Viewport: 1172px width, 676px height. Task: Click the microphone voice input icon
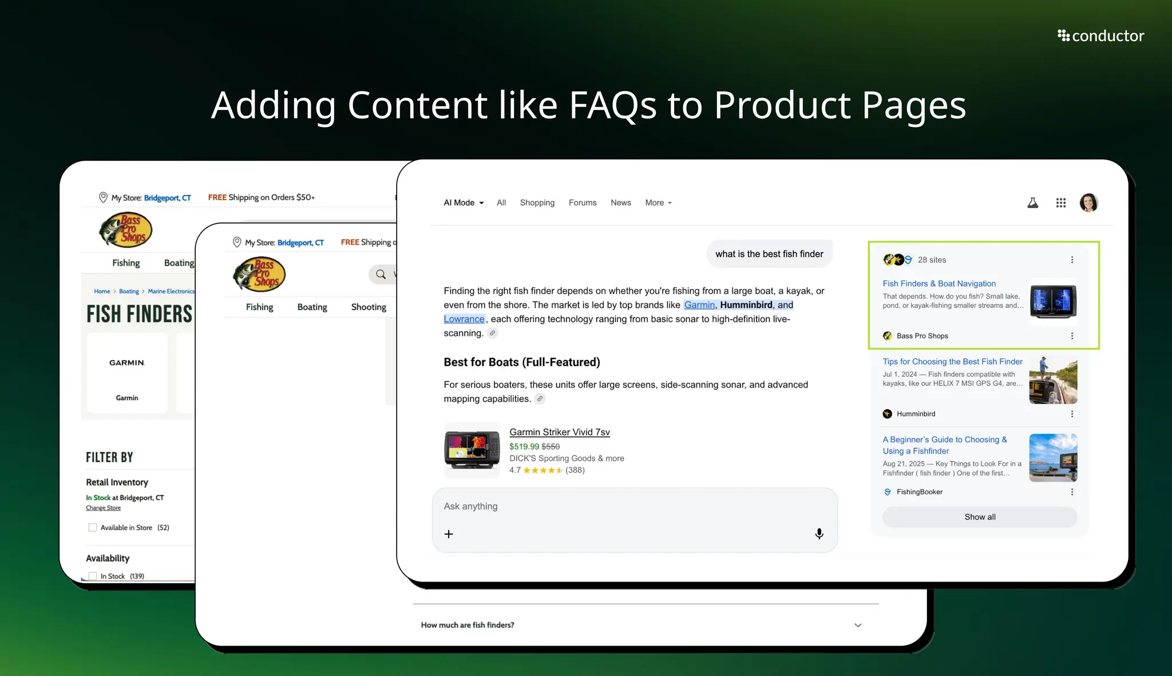click(819, 534)
